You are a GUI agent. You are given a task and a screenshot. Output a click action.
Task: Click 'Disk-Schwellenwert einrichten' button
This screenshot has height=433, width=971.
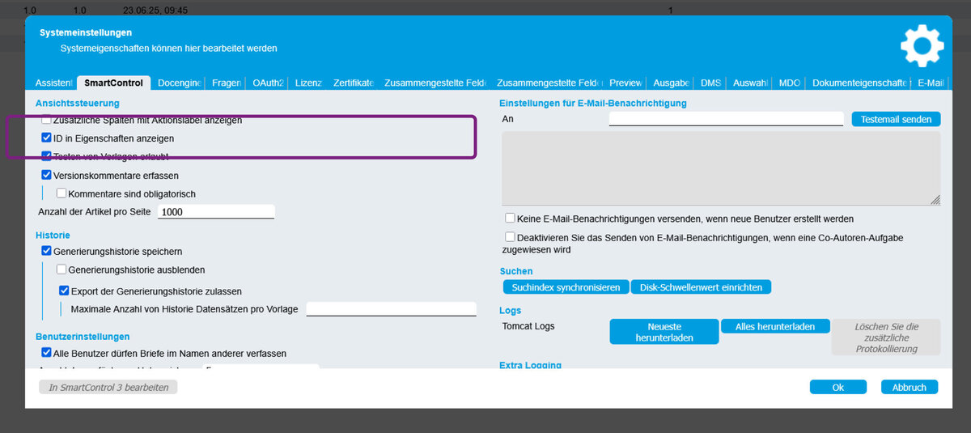pyautogui.click(x=701, y=287)
